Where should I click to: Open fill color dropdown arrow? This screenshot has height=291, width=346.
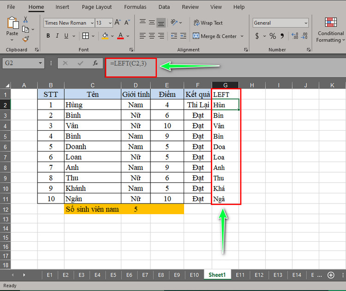click(112, 36)
